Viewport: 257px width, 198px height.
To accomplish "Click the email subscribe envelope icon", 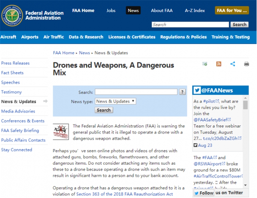I will [205, 64].
